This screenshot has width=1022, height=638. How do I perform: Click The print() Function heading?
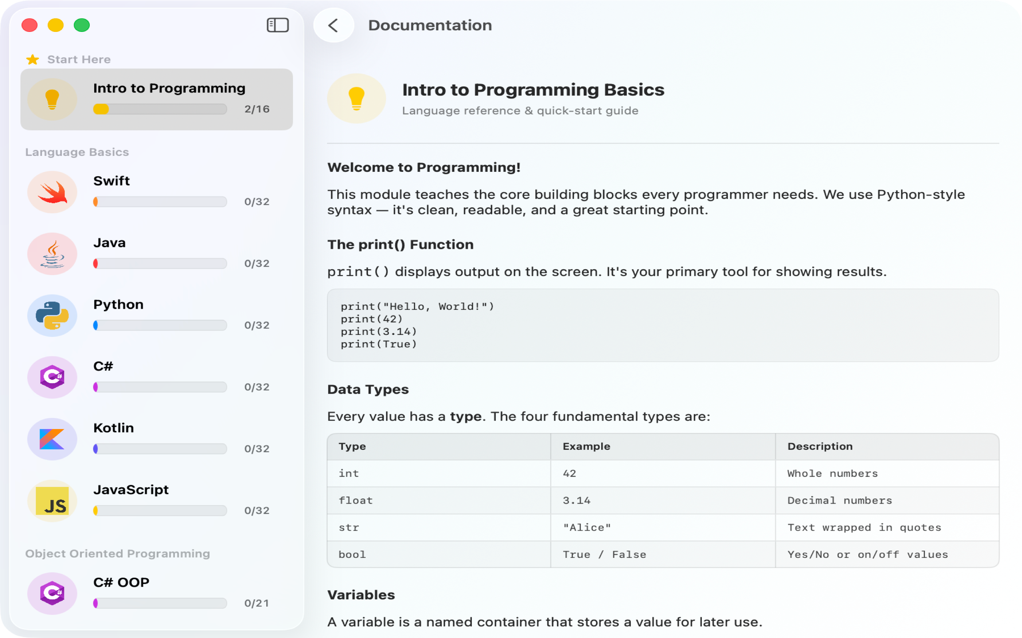(x=400, y=245)
